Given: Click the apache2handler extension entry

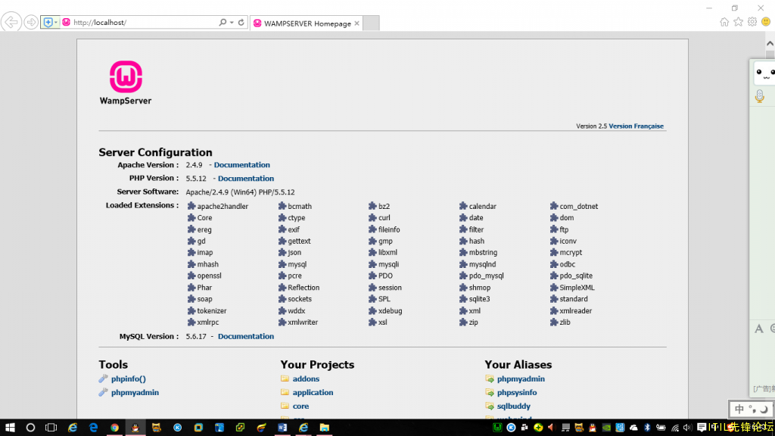Looking at the screenshot, I should 217,206.
